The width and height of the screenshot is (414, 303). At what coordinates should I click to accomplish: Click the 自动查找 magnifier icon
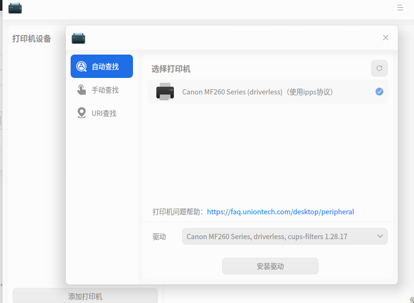[x=81, y=67]
